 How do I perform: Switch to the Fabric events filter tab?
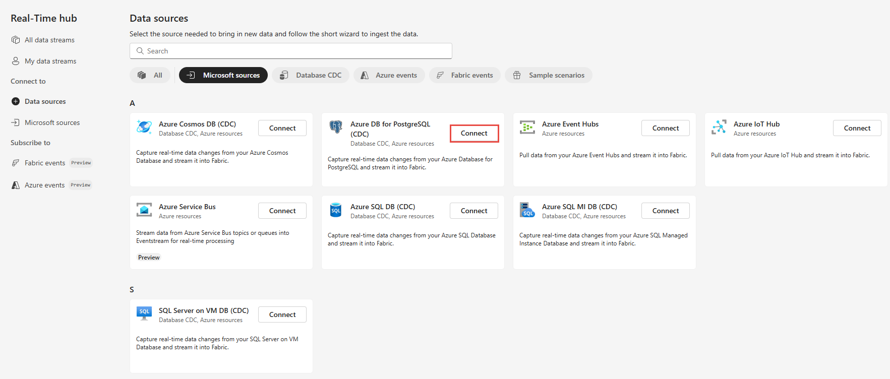click(x=465, y=75)
